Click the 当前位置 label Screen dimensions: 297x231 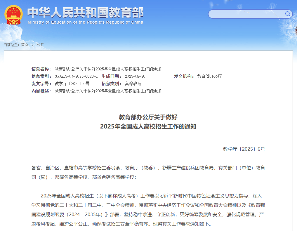tap(11, 45)
